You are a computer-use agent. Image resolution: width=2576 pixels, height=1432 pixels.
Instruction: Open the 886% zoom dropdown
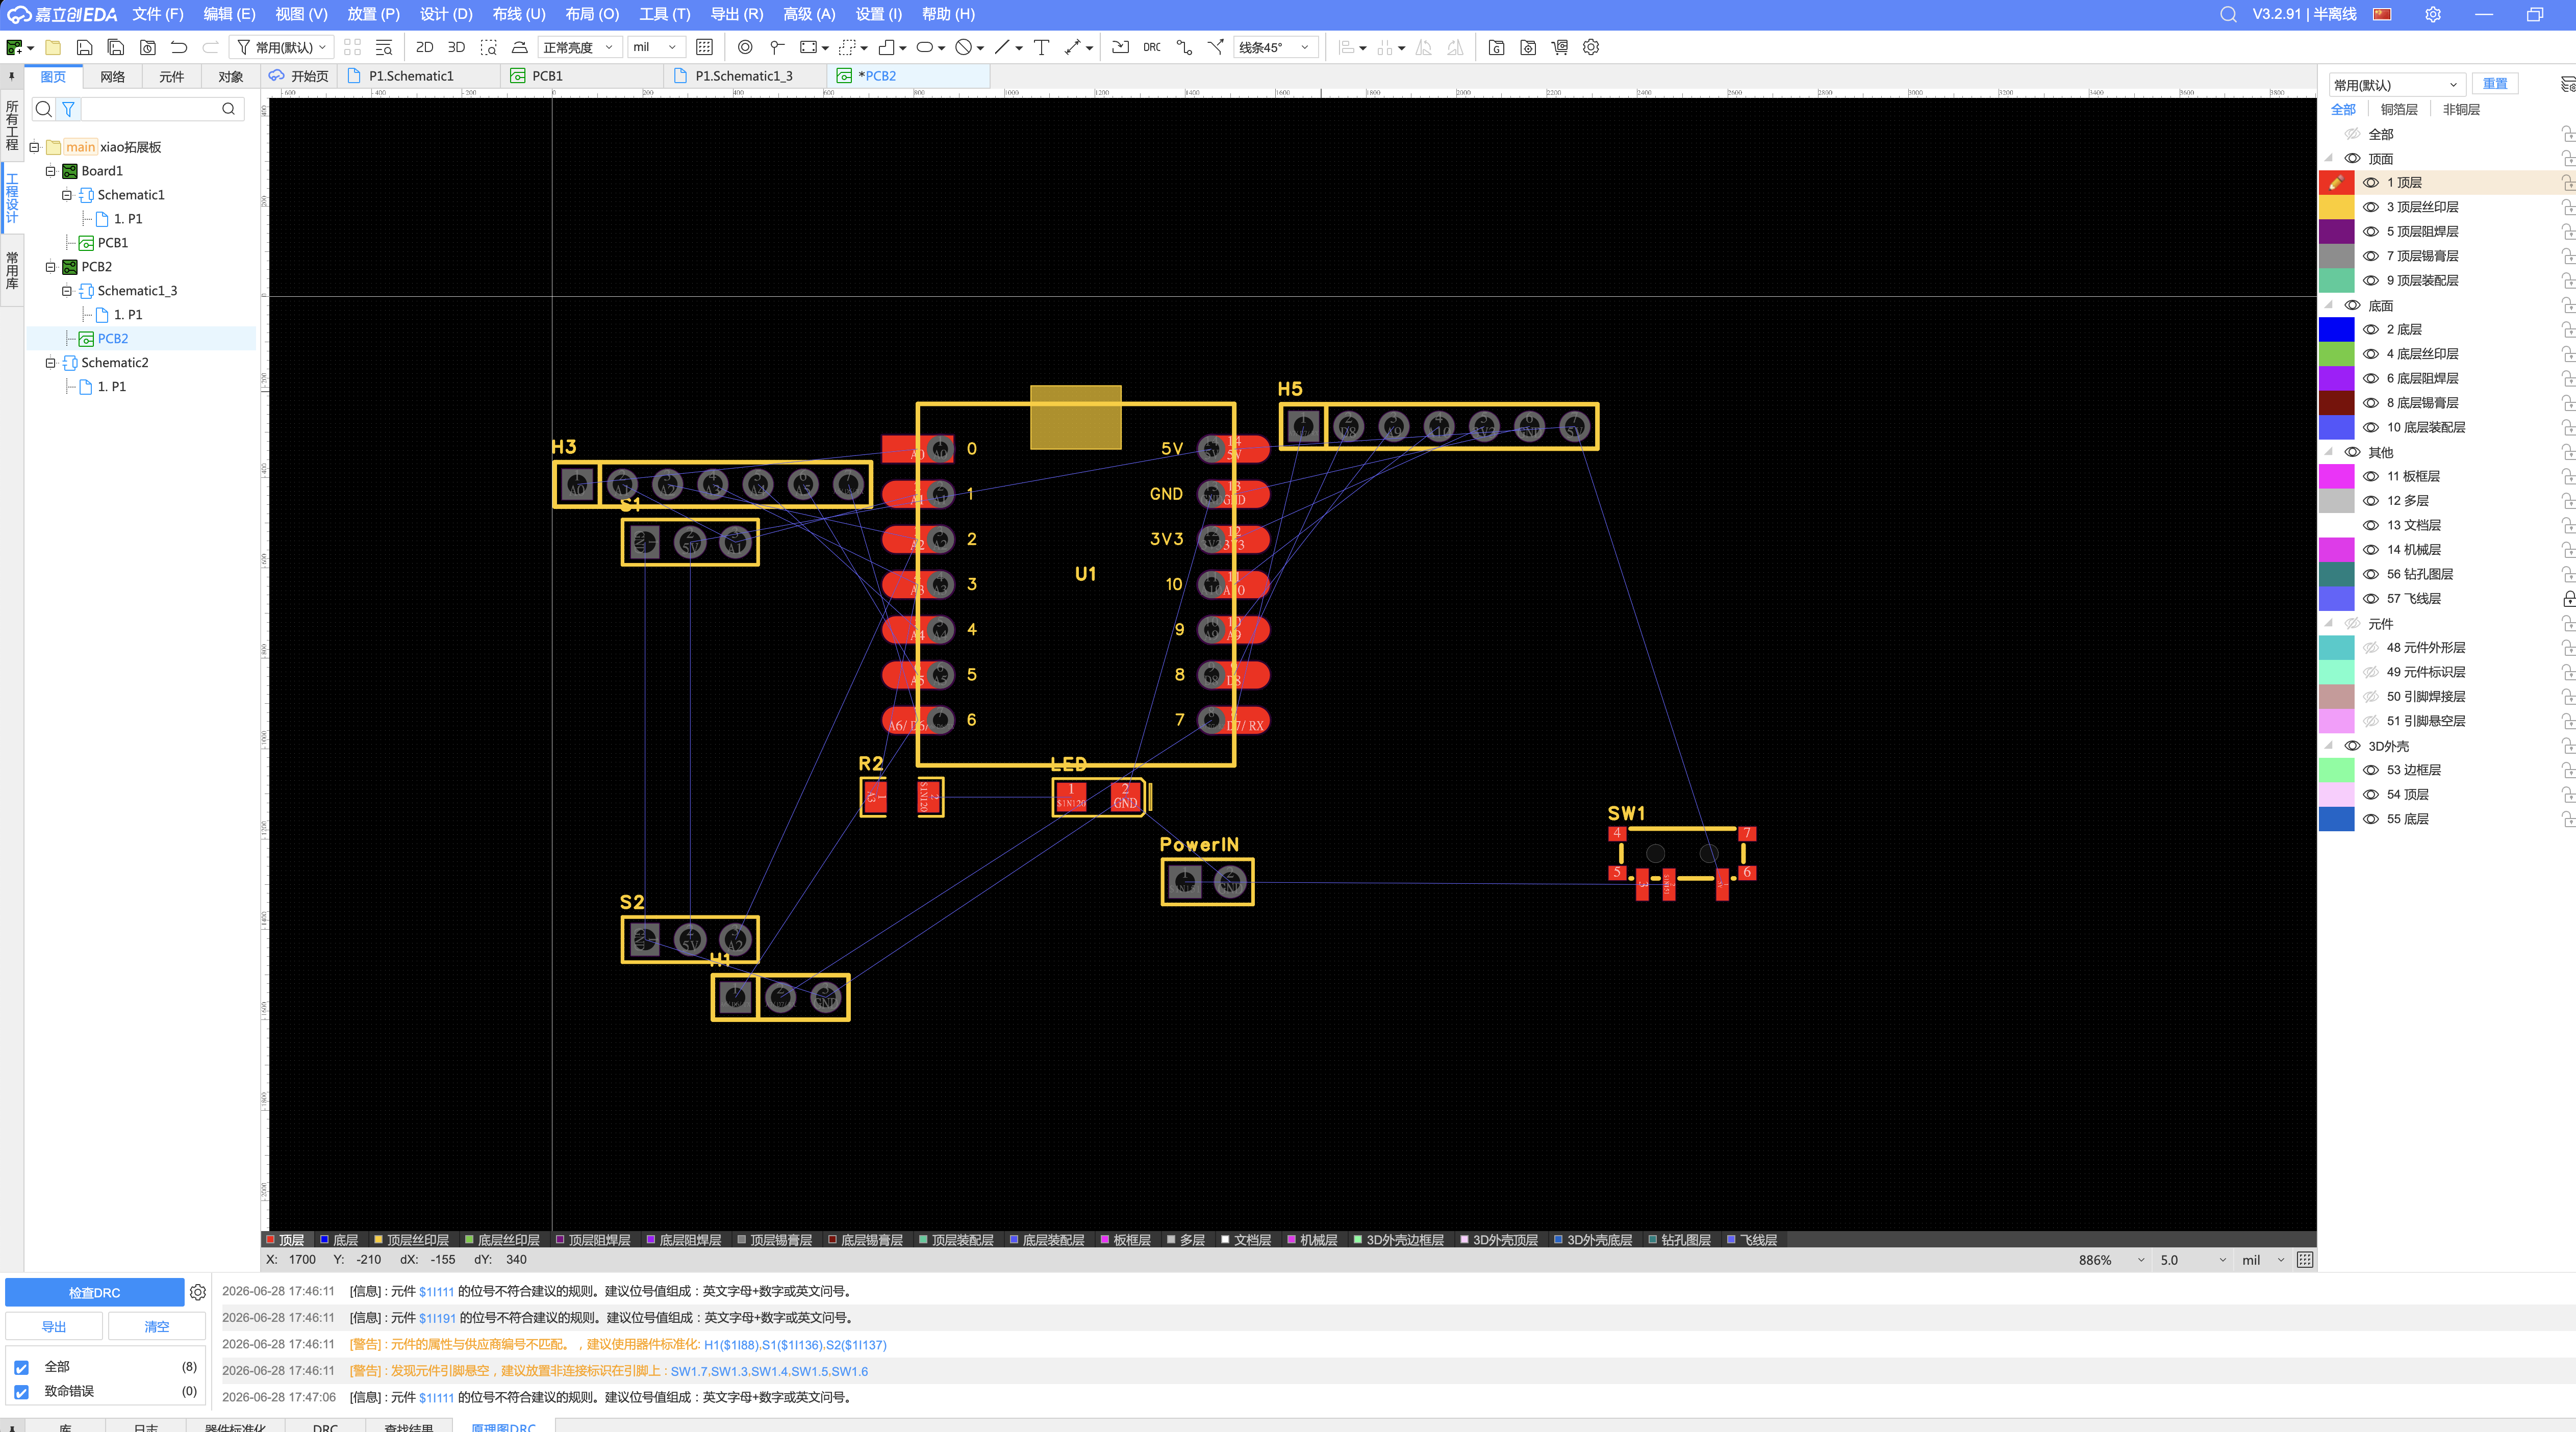[x=2110, y=1260]
